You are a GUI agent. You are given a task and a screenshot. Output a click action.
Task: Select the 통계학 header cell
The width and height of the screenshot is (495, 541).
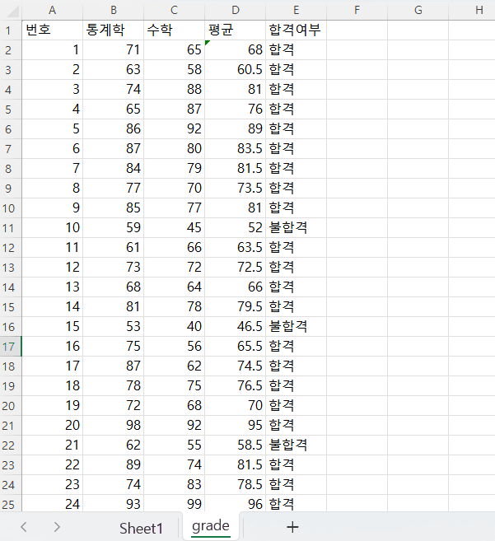[x=113, y=30]
